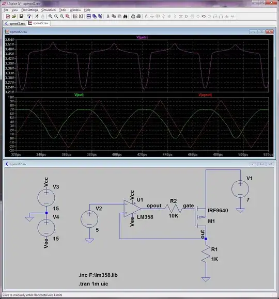Viewport: 279px width, 299px height.
Task: Open the Plot Settings menu
Action: 29,10
